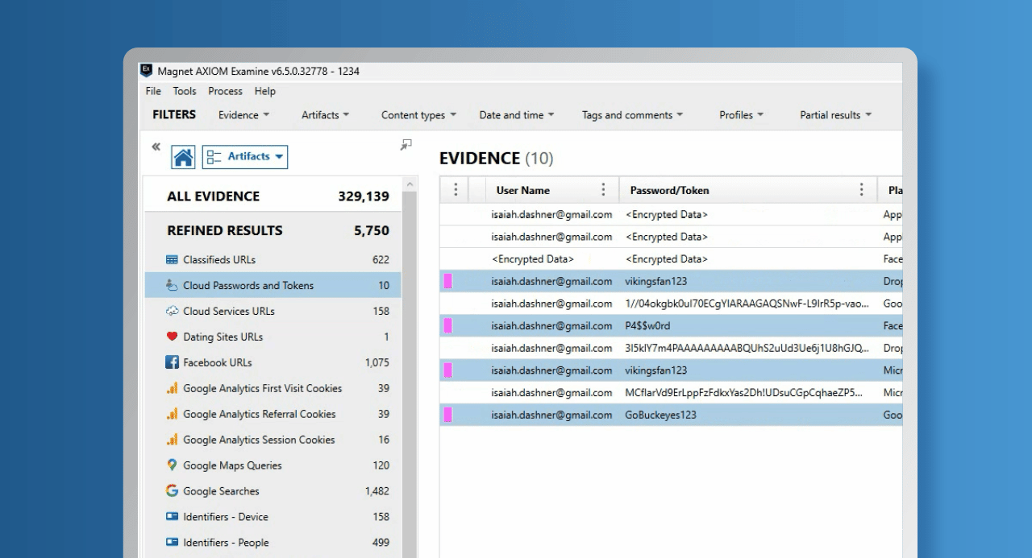Click the ALL EVIDENCE heading
This screenshot has width=1032, height=558.
coord(213,196)
